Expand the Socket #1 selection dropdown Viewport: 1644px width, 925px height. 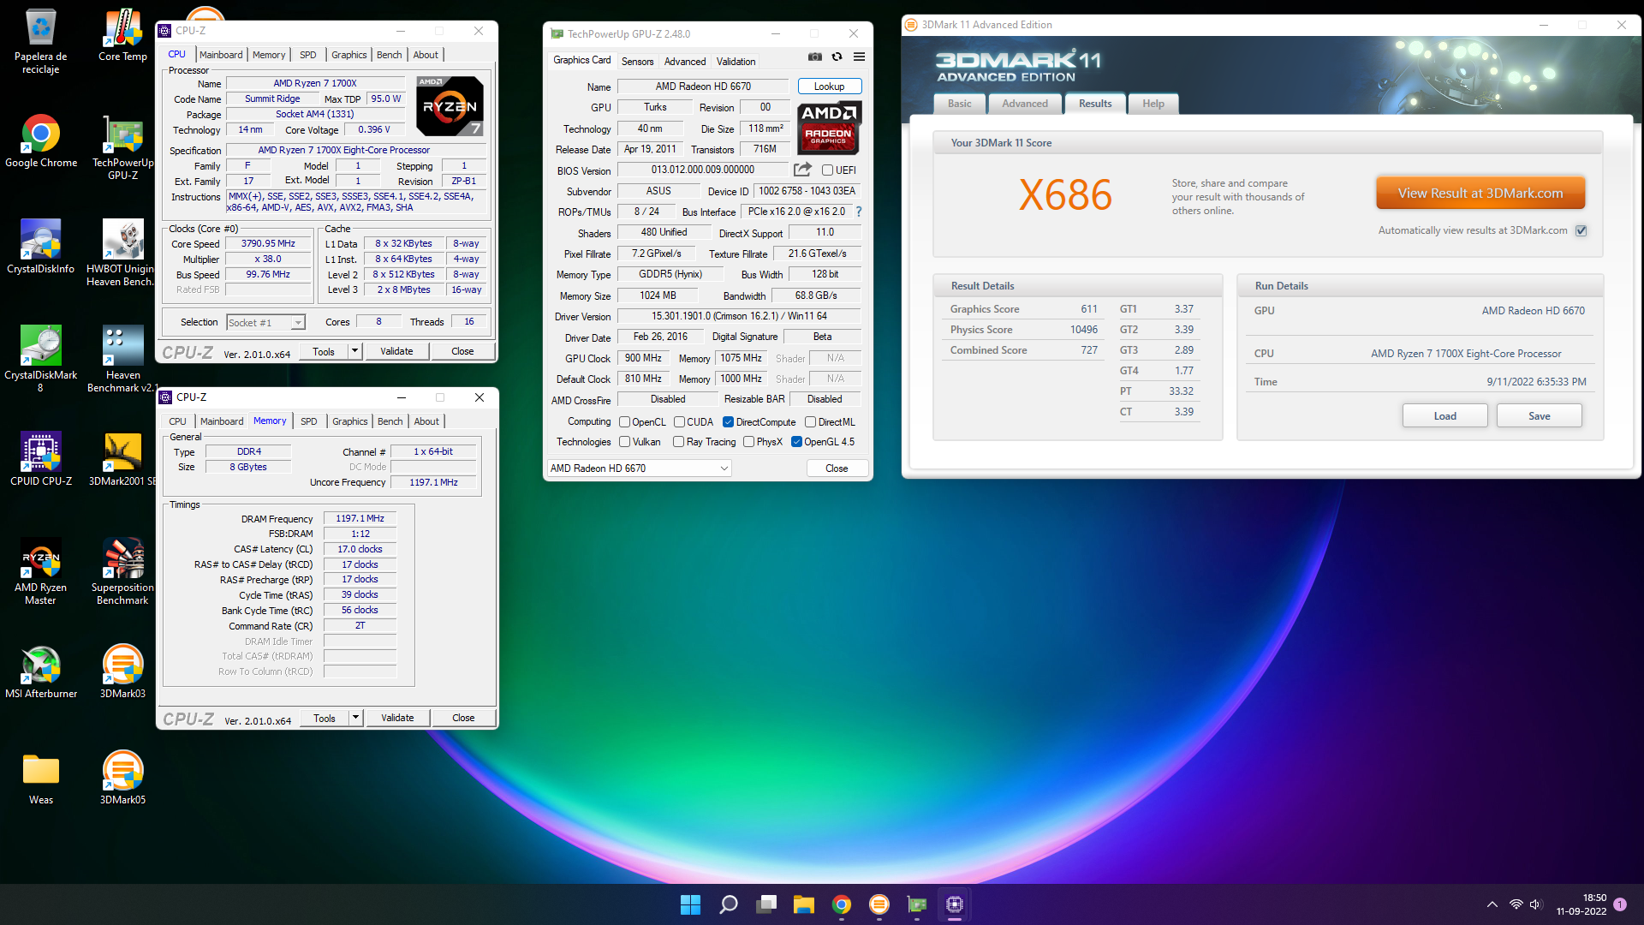point(298,323)
